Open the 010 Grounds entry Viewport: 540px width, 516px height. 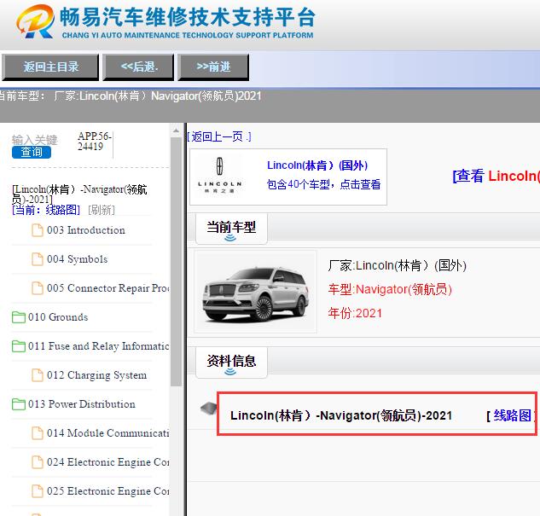(58, 316)
